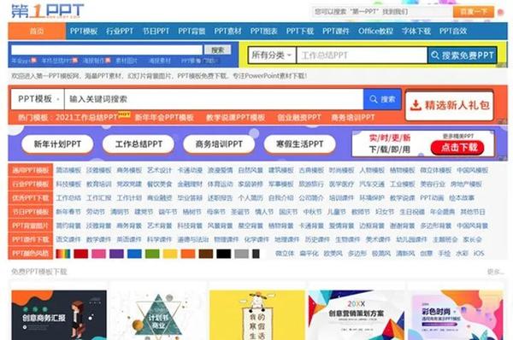Viewport: 513px width, 340px height.
Task: Open the 彩色时尚 template thumbnail
Action: point(456,315)
